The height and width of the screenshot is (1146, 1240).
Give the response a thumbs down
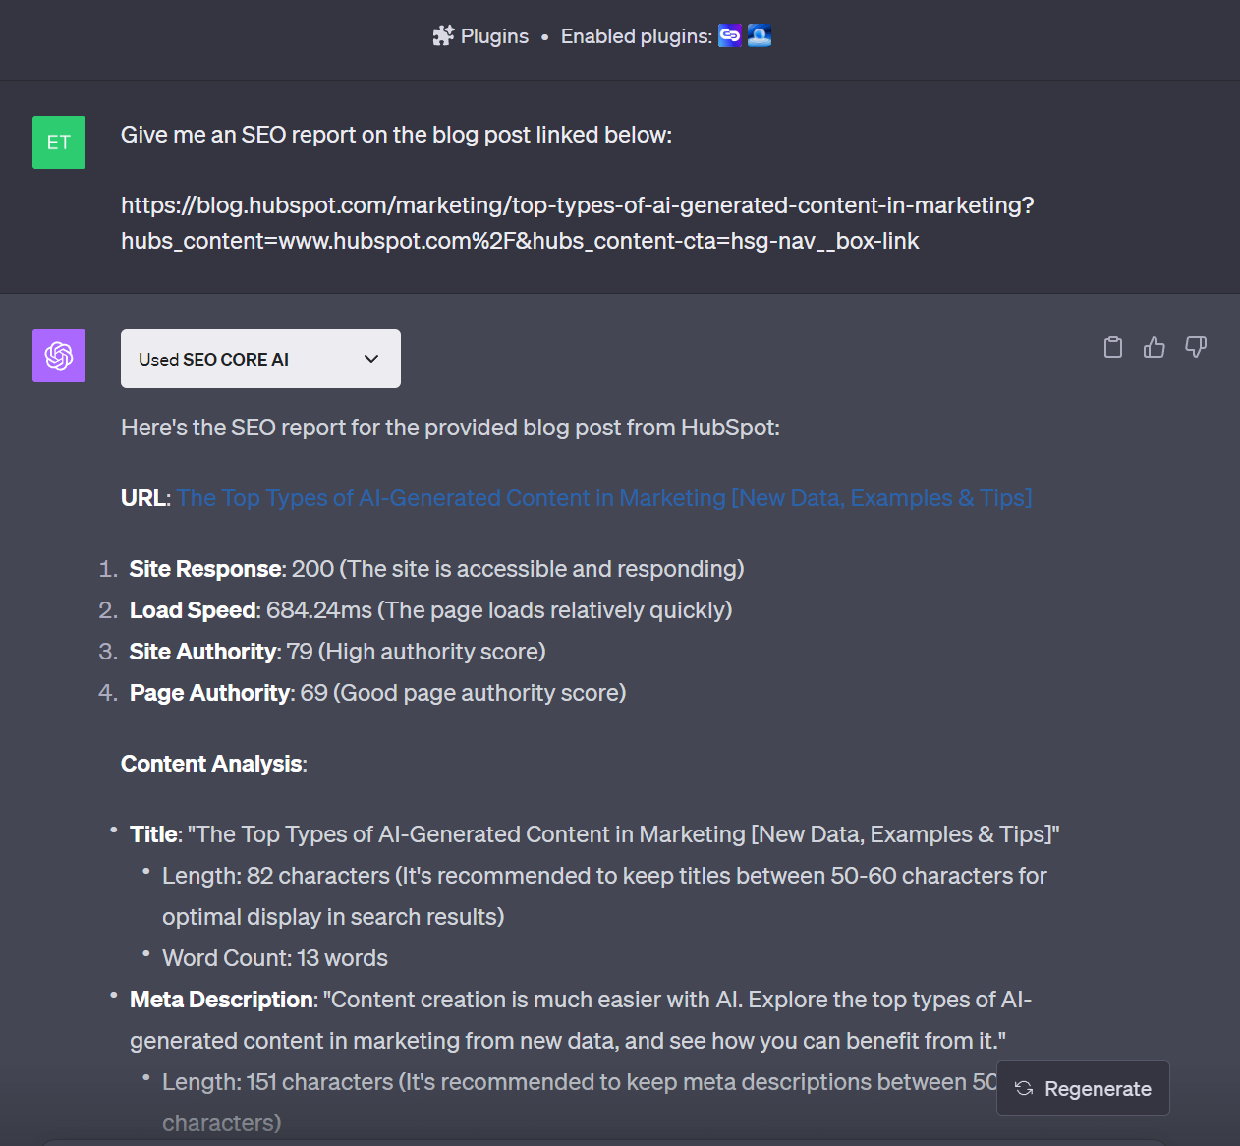click(x=1196, y=347)
